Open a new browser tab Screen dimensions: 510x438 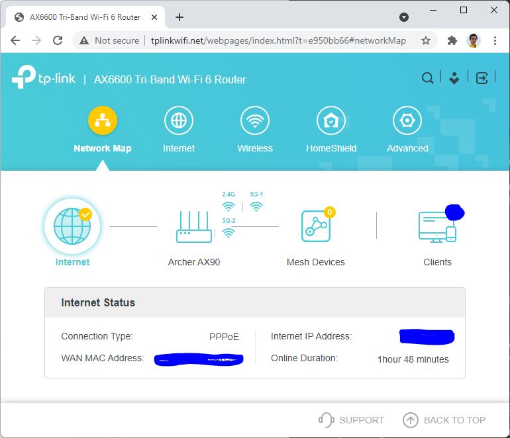(x=179, y=17)
